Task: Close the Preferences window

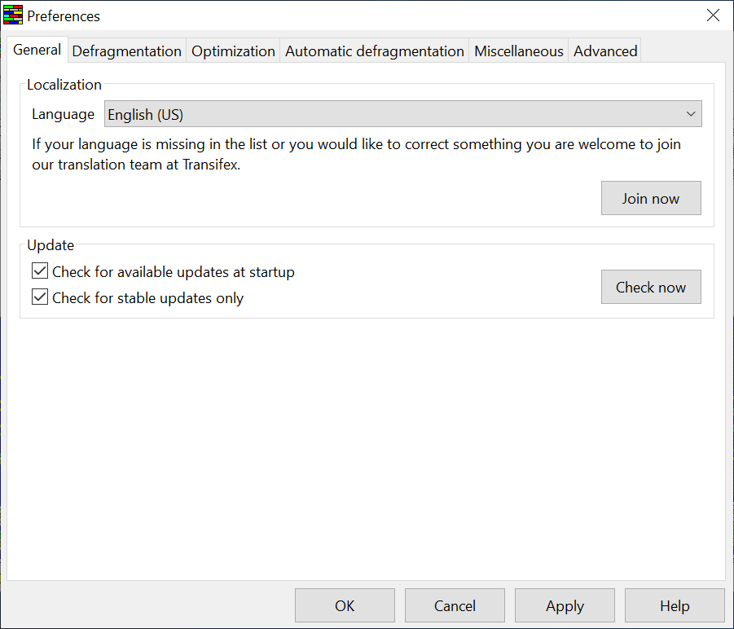Action: [713, 15]
